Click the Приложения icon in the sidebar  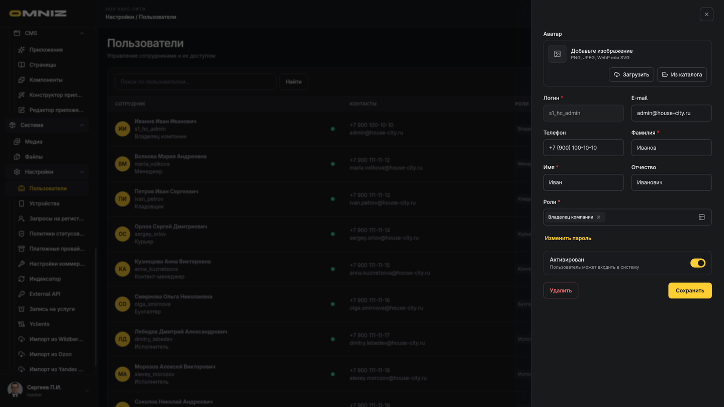[x=21, y=50]
